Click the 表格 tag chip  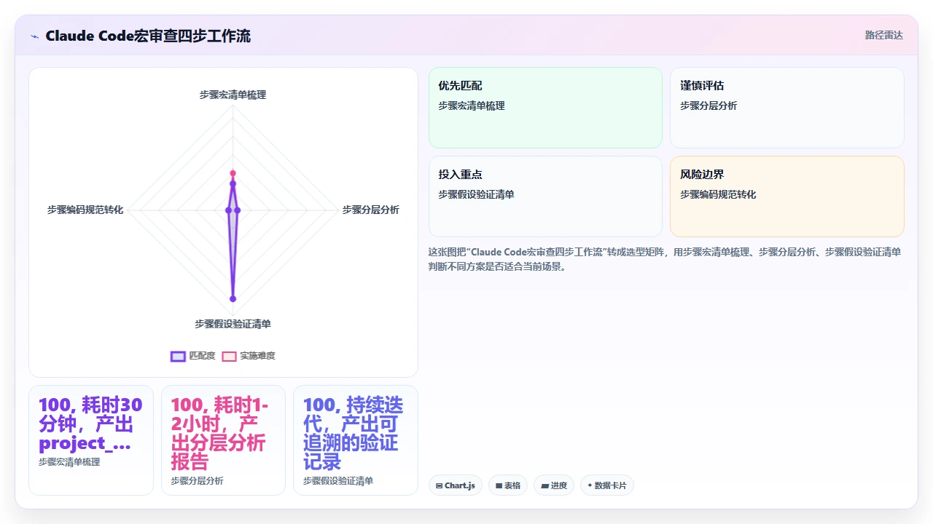(508, 485)
